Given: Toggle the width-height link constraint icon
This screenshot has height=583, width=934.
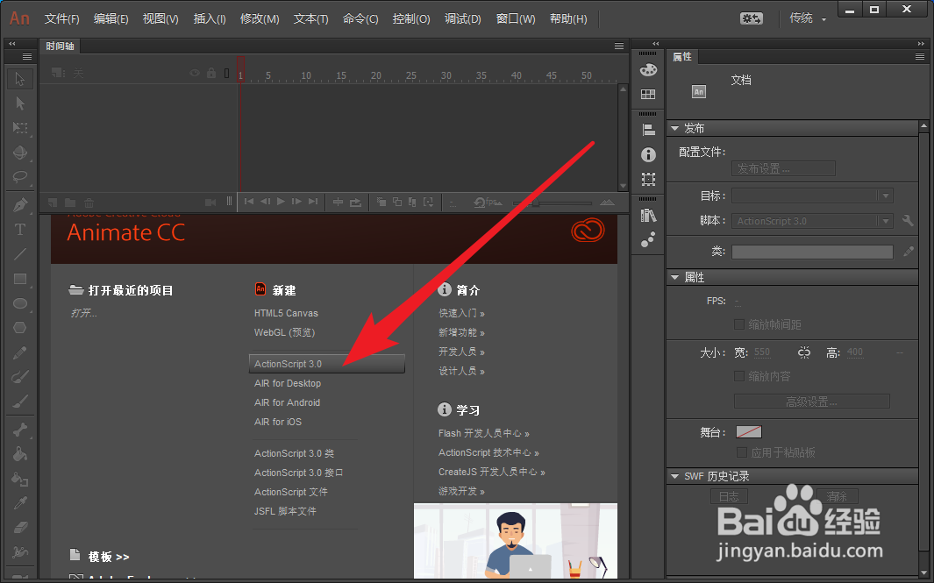Looking at the screenshot, I should point(803,352).
